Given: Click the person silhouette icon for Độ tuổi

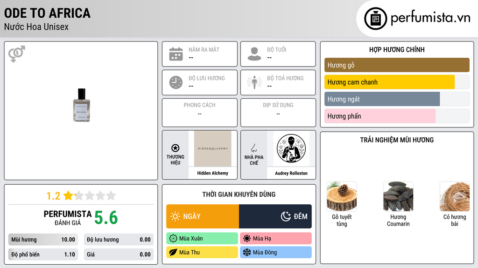Looking at the screenshot, I should click(254, 54).
